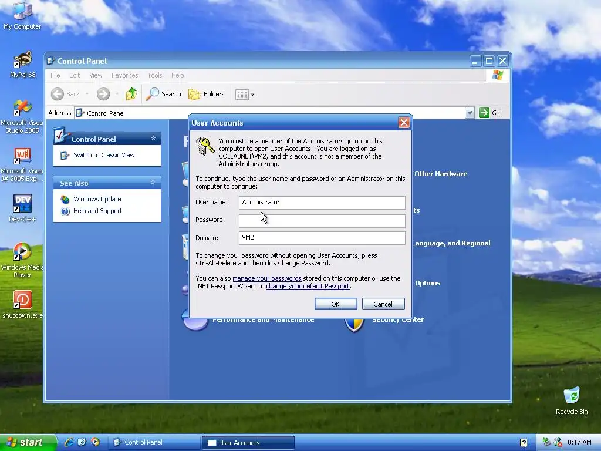Run shutdown.exe desktop shortcut
This screenshot has height=451, width=601.
(x=22, y=305)
